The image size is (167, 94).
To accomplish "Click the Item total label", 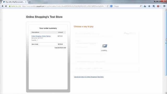I will 35,44.
